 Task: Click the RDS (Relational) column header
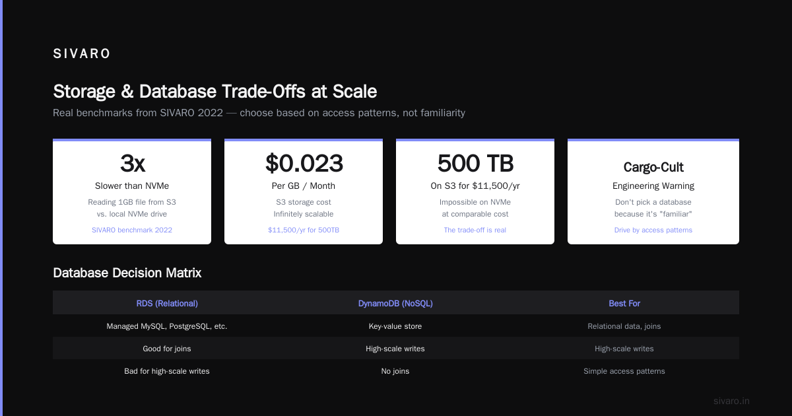(x=167, y=303)
